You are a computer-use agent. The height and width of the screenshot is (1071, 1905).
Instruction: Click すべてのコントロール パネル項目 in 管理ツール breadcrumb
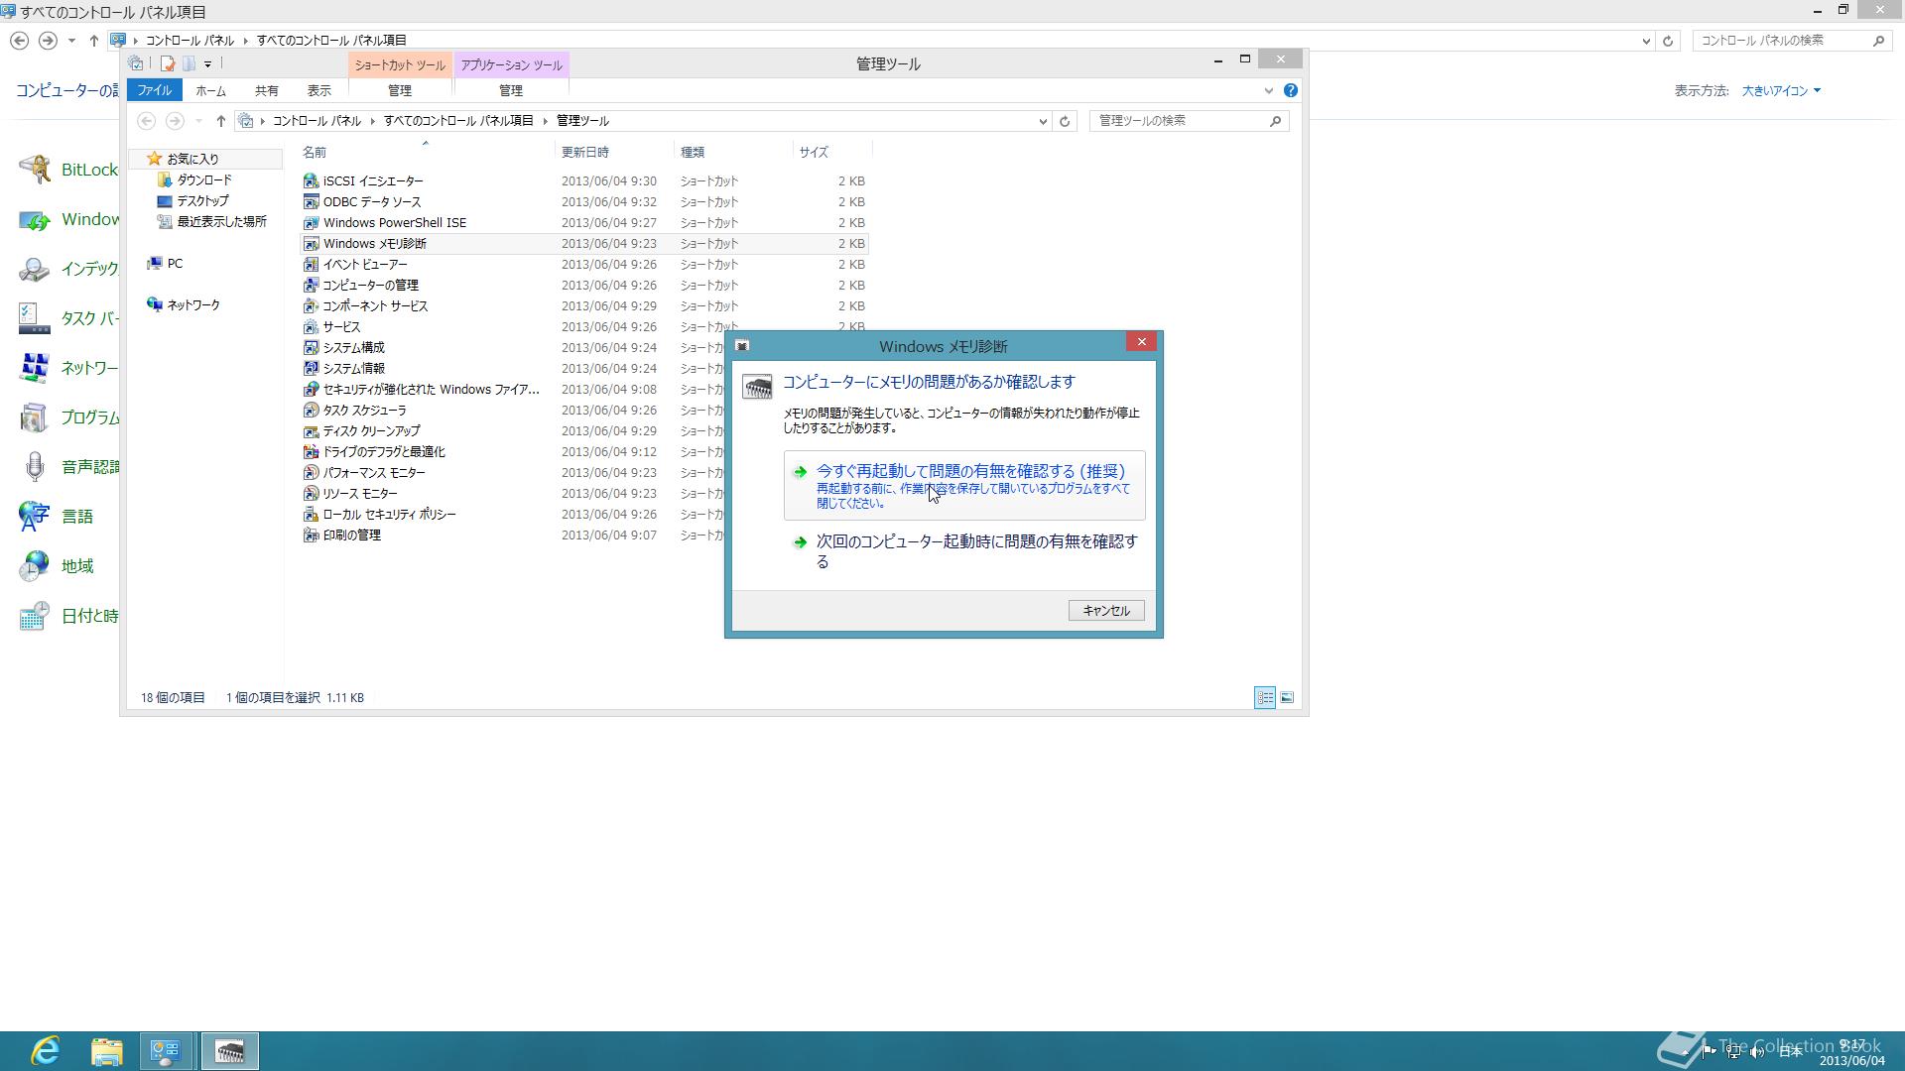coord(458,121)
